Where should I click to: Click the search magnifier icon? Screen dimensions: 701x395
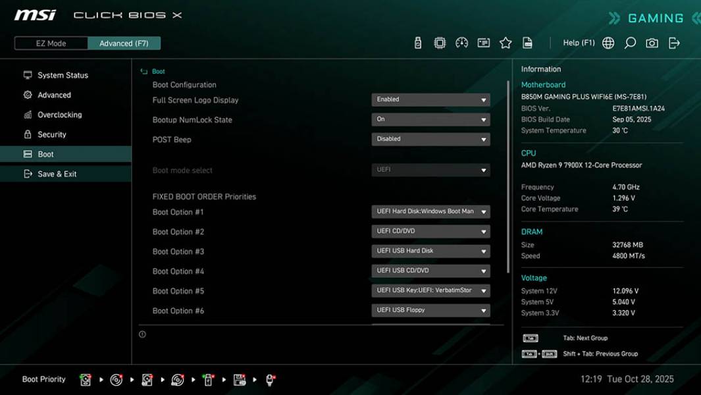(x=629, y=42)
